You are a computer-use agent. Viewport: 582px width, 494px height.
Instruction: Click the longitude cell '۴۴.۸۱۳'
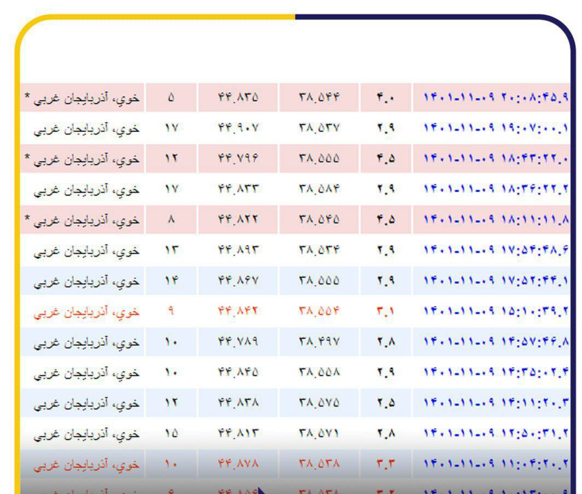pyautogui.click(x=238, y=433)
